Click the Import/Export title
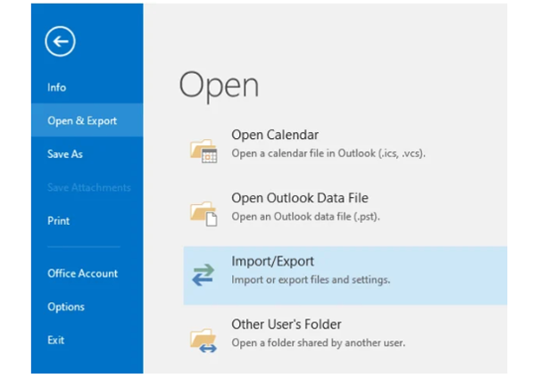Viewport: 557px width, 378px height. pyautogui.click(x=272, y=261)
